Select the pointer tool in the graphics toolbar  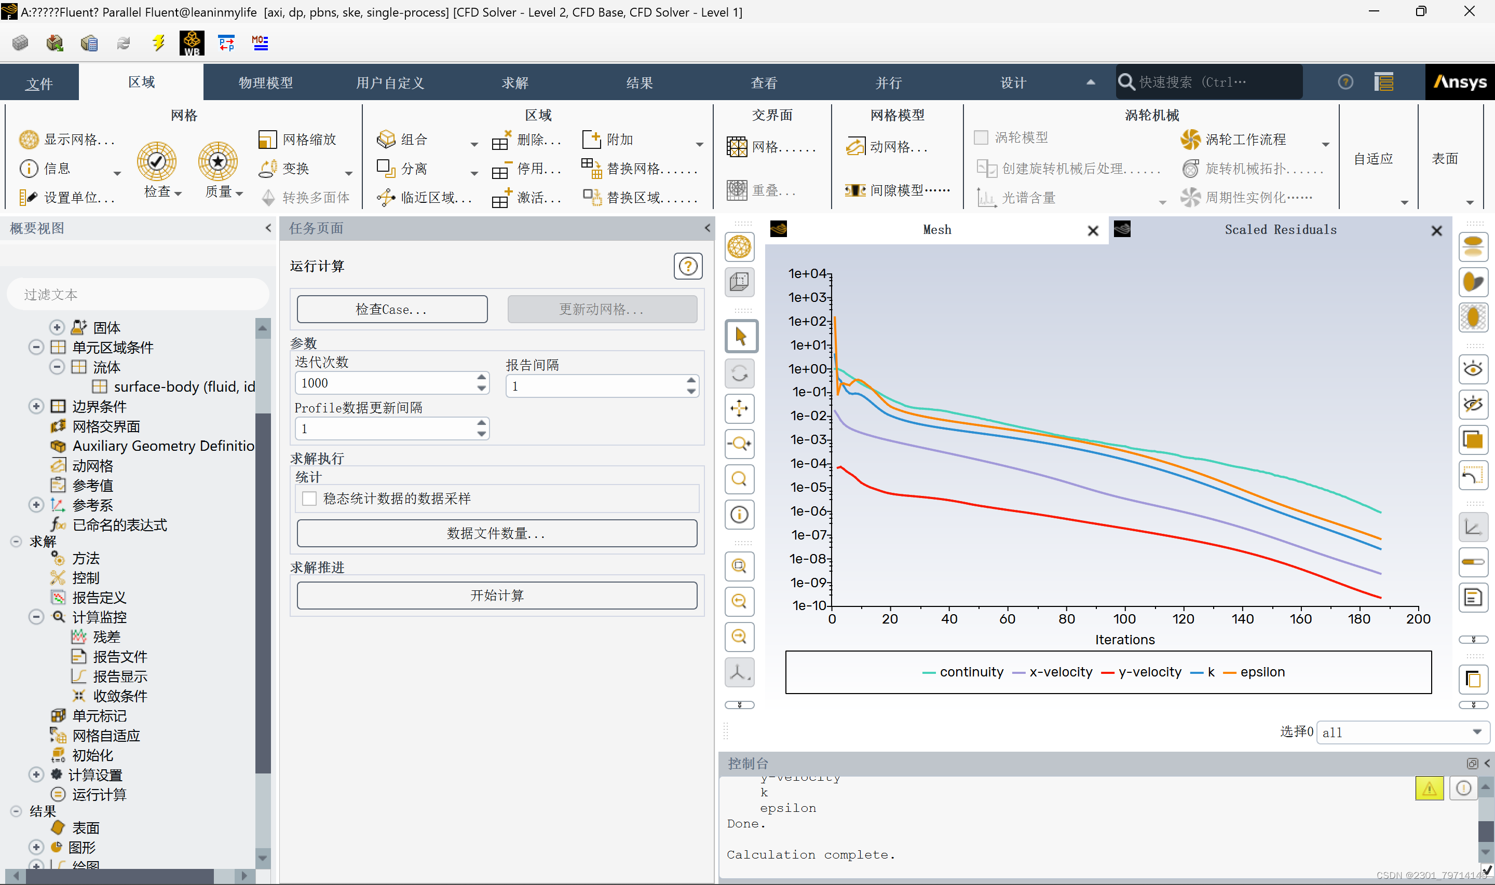click(x=740, y=336)
